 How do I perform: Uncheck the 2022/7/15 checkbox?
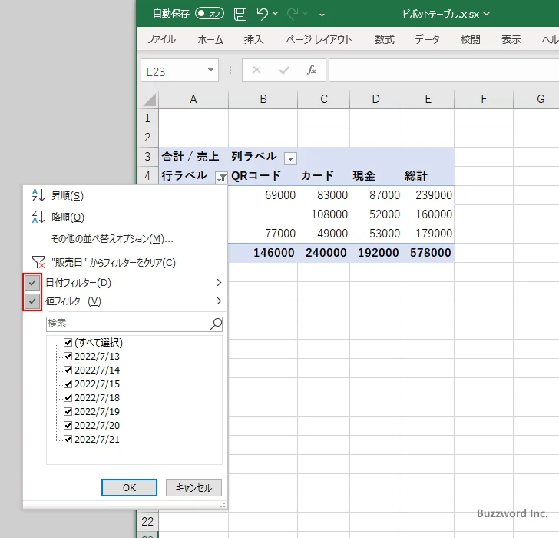[68, 384]
